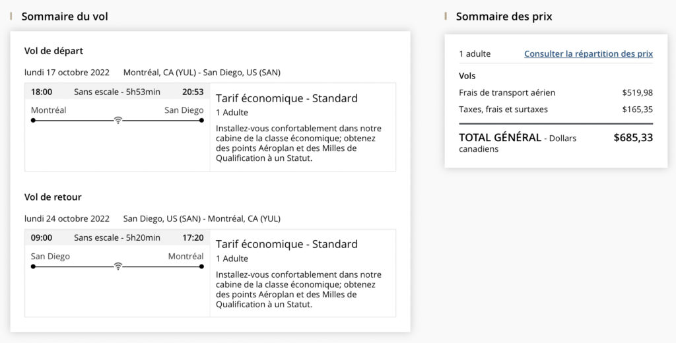This screenshot has height=343, width=676.
Task: Click the Wi-Fi icon on return flight
Action: point(118,266)
